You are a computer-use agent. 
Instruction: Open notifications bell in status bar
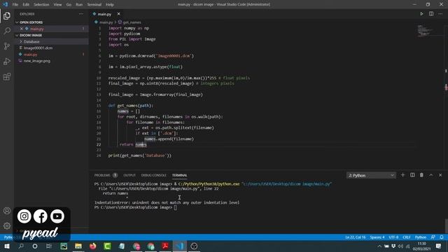tap(442, 237)
